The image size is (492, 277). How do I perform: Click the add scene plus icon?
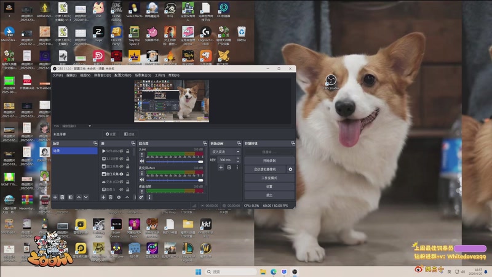[55, 197]
